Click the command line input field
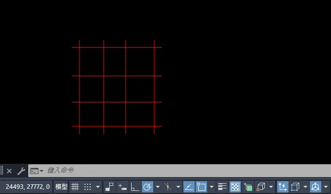Viewport: 331px width, 194px height. click(180, 170)
